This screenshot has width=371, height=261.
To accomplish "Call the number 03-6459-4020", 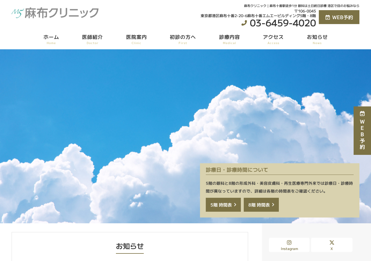I will click(283, 23).
